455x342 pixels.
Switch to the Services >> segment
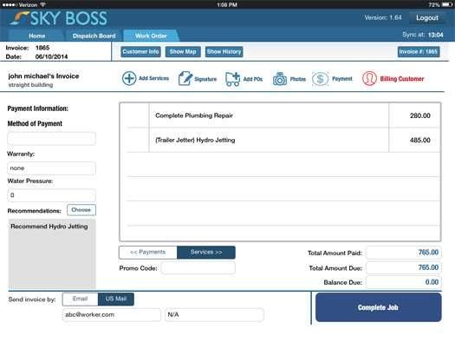[206, 253]
